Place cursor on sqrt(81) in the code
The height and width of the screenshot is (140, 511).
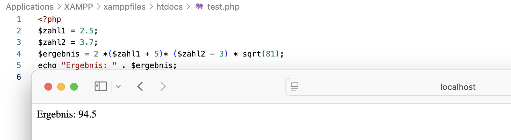tap(261, 54)
